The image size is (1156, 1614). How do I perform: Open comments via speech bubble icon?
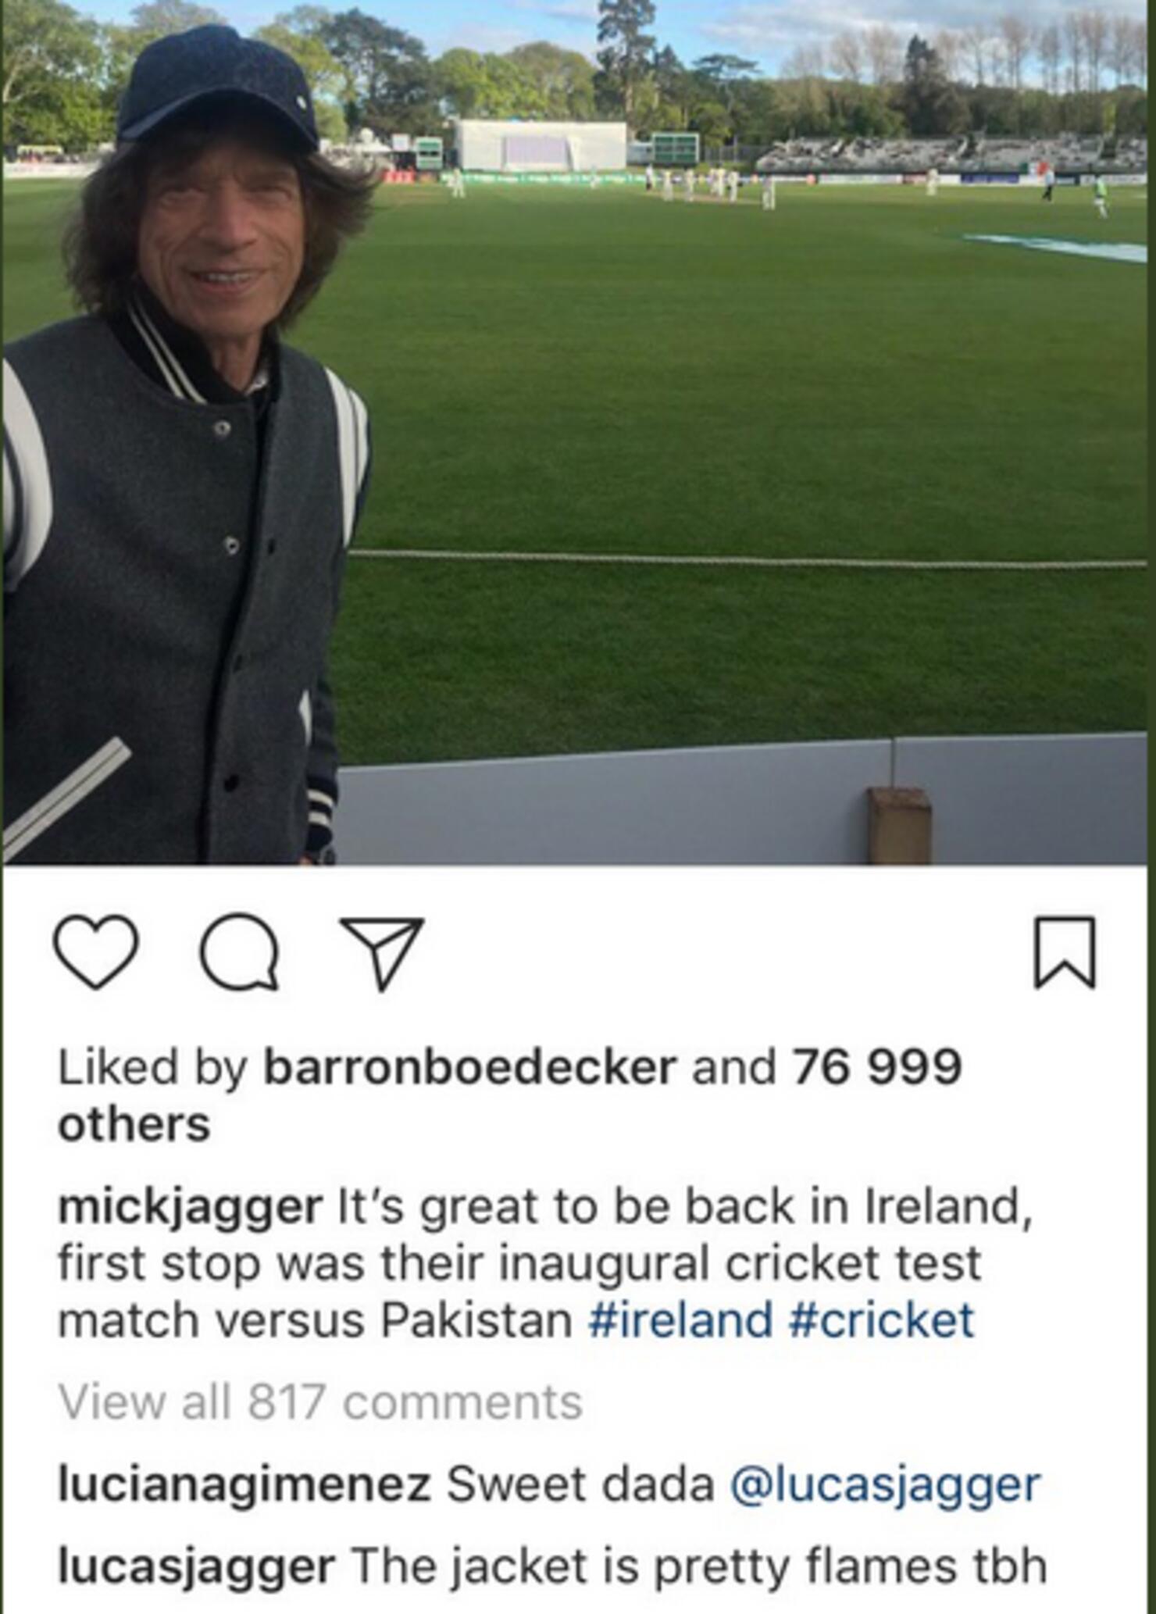point(240,952)
